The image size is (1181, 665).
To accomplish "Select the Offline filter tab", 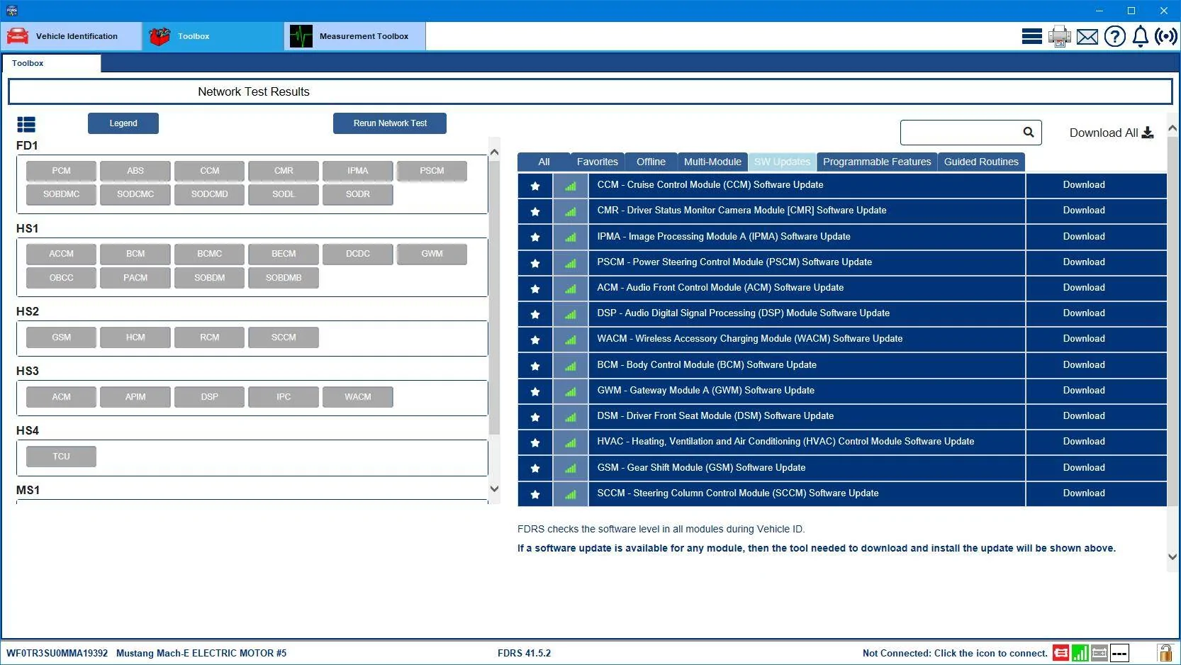I will (x=651, y=162).
